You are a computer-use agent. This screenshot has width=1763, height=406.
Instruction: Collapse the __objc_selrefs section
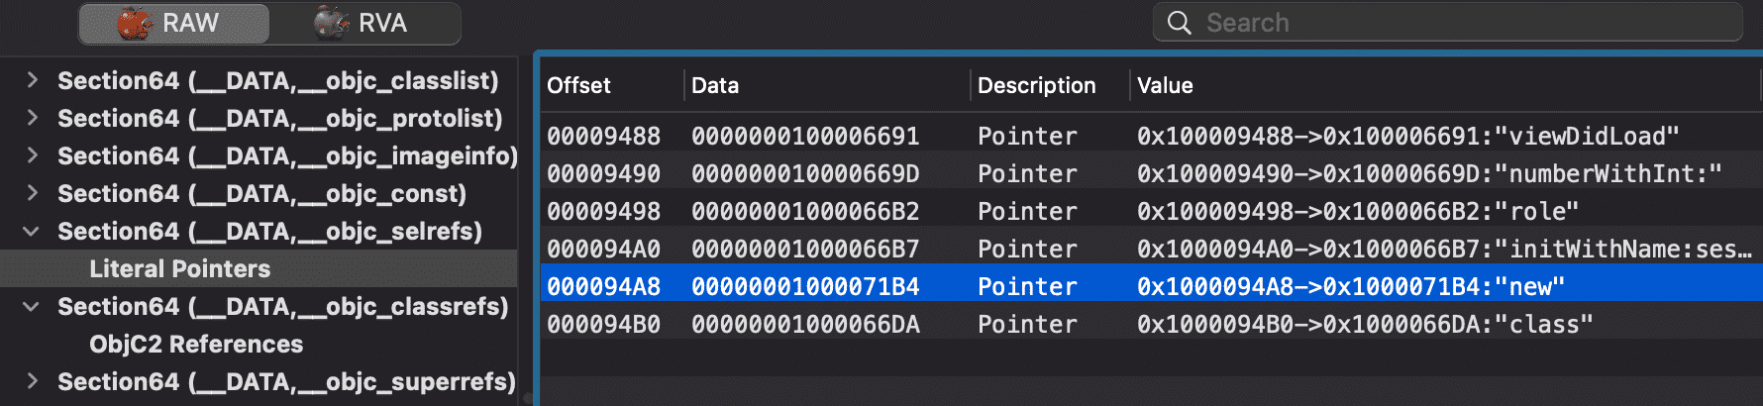[x=32, y=231]
